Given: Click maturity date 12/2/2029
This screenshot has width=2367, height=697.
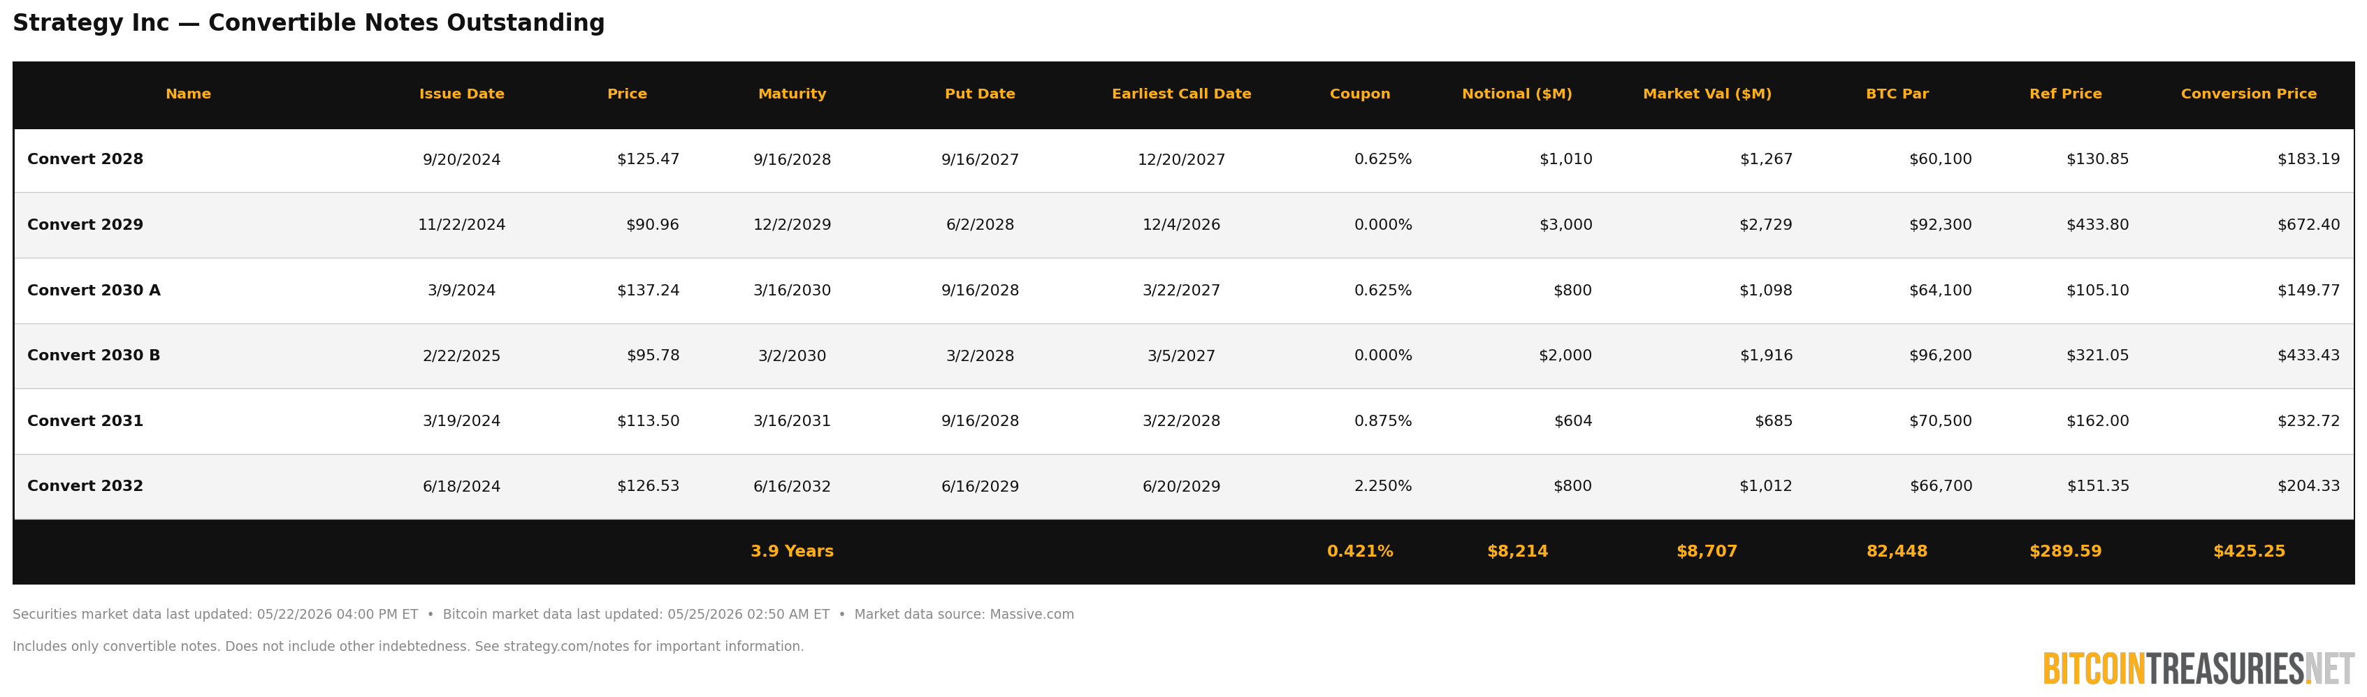Looking at the screenshot, I should [792, 225].
